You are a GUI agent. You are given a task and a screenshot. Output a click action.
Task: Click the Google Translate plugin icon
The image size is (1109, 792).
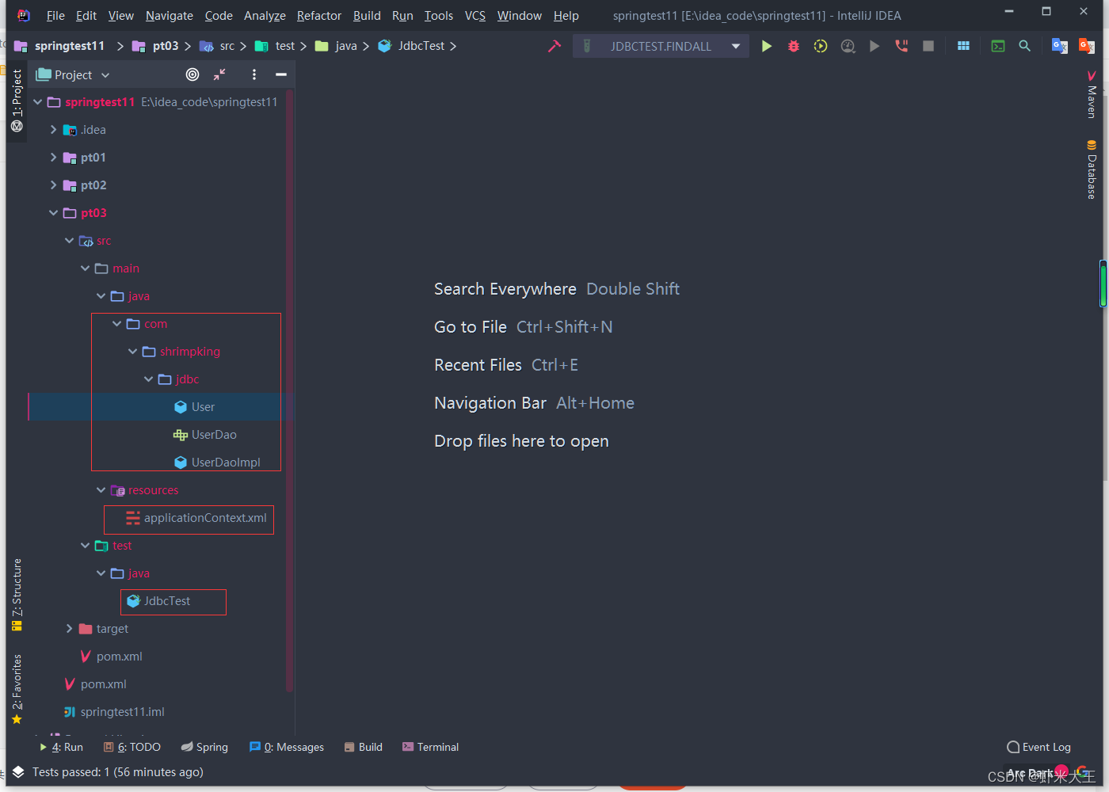coord(1059,46)
